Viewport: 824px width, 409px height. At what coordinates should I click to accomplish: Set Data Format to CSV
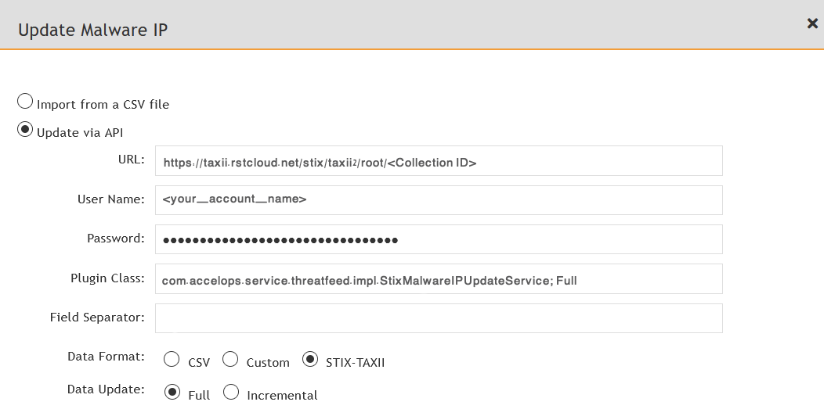(172, 360)
